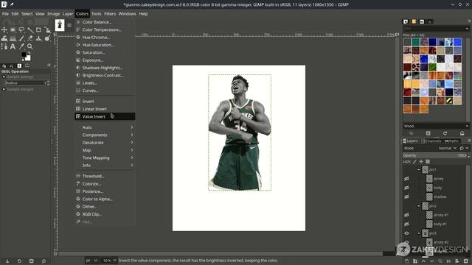Show the hidden shadow layer
This screenshot has width=472, height=265.
click(406, 197)
